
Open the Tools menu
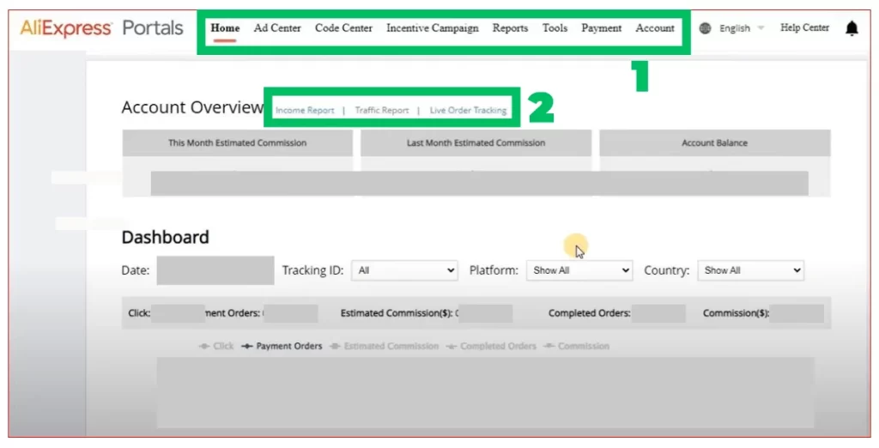[x=555, y=28]
